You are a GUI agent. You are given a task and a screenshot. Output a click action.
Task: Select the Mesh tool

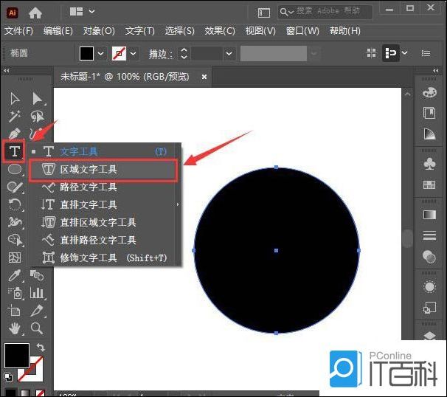tap(15, 258)
